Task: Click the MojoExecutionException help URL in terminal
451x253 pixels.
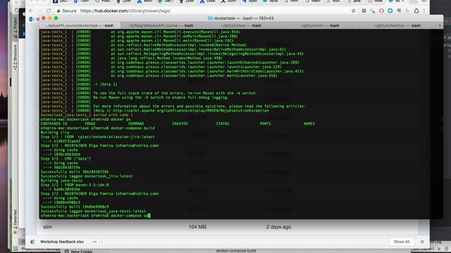Action: [191, 110]
